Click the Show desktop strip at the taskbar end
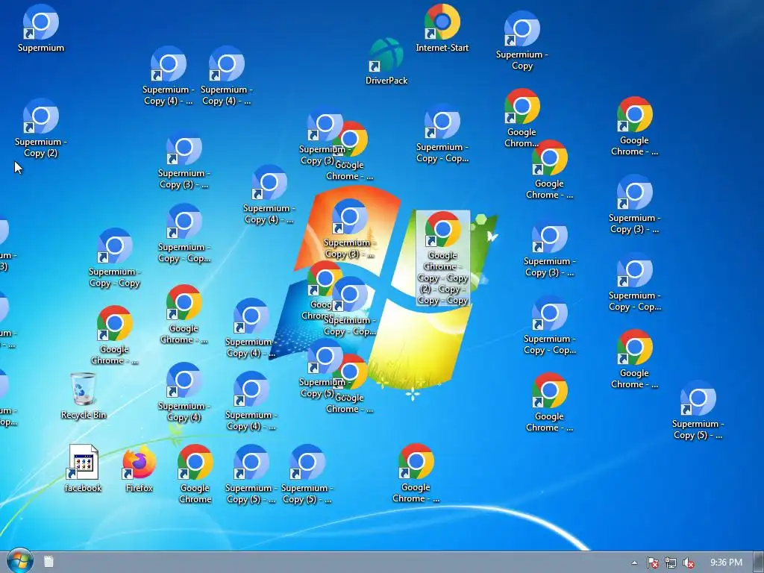 coord(759,563)
